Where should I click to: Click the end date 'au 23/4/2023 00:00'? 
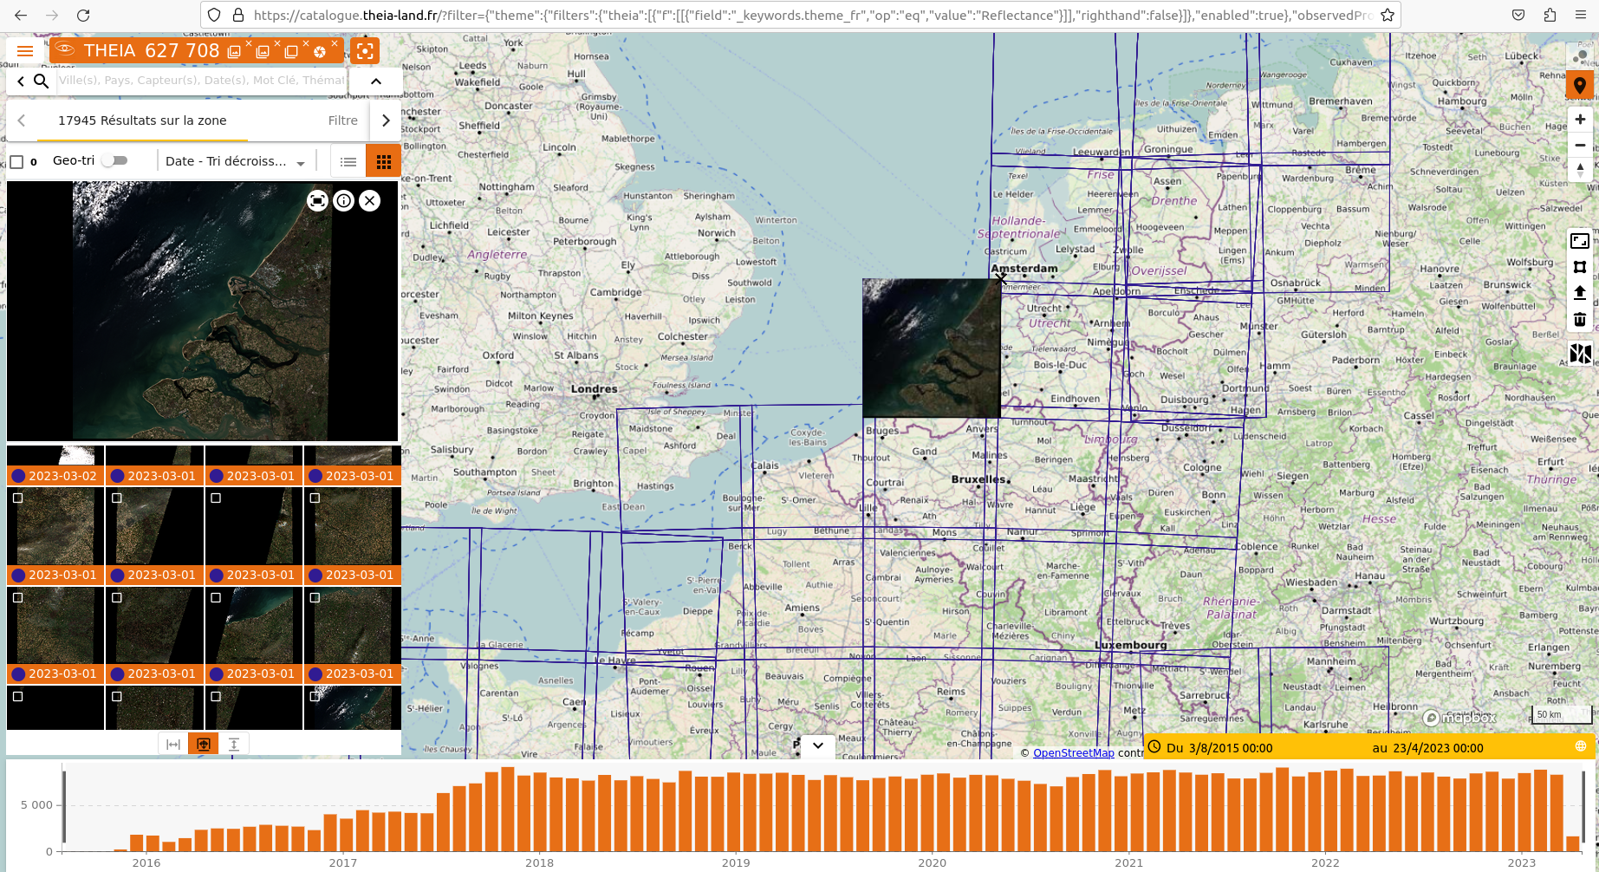[x=1427, y=748]
